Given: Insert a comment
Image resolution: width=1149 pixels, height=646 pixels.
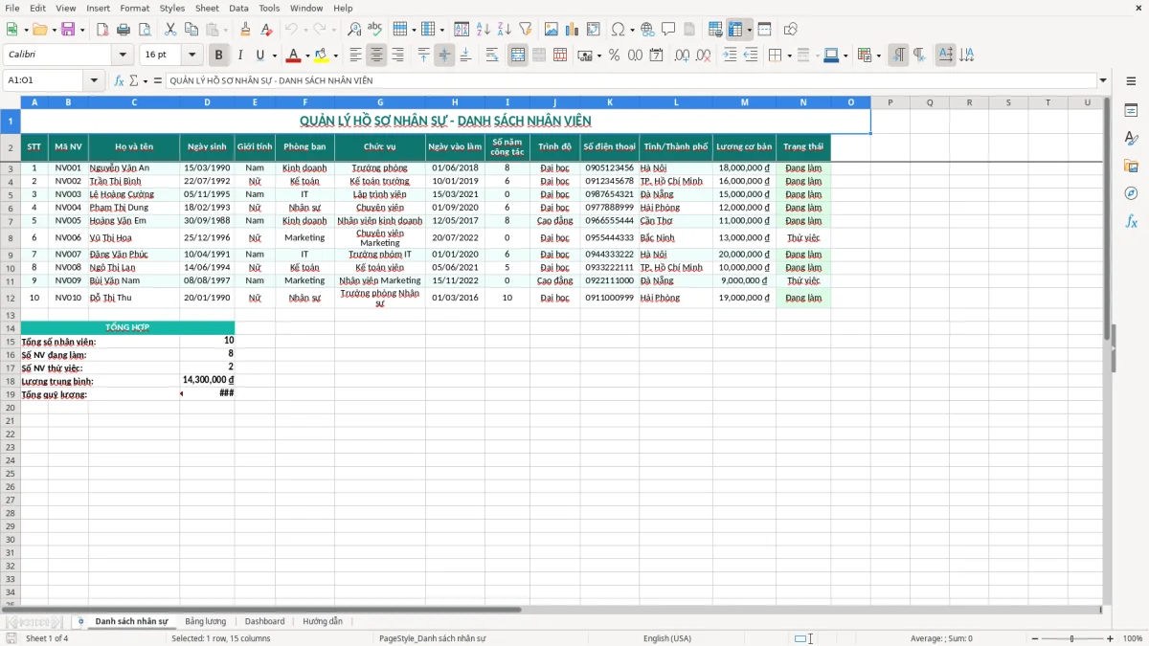Looking at the screenshot, I should pos(668,30).
